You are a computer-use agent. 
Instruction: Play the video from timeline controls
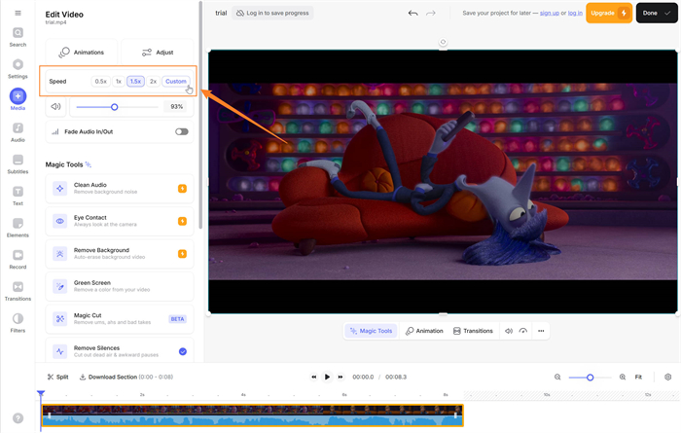(327, 377)
